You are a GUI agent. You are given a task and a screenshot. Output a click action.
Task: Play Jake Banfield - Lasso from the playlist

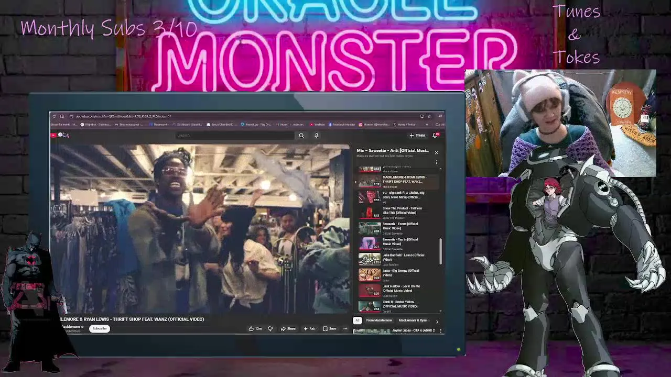coord(398,259)
